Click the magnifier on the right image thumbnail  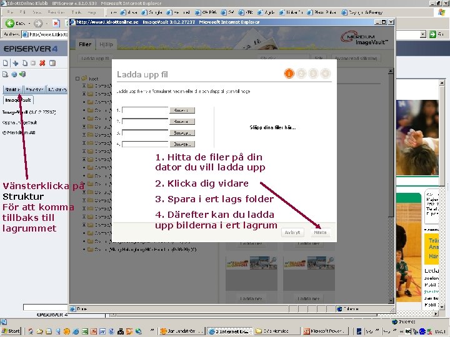pyautogui.click(x=330, y=260)
